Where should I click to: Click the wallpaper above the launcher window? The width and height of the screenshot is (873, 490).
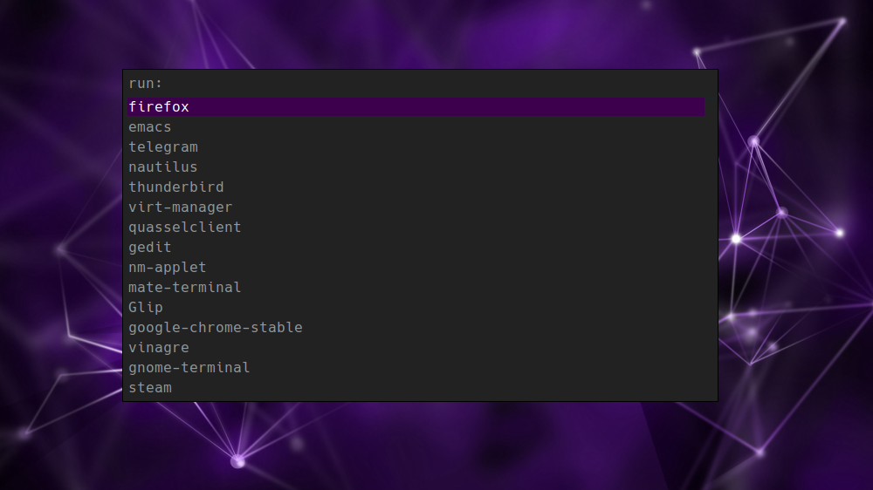click(x=419, y=35)
